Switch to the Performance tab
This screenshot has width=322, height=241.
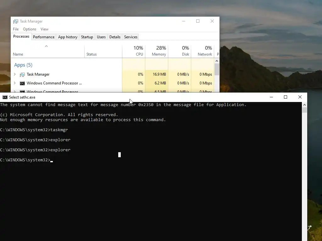tap(44, 37)
